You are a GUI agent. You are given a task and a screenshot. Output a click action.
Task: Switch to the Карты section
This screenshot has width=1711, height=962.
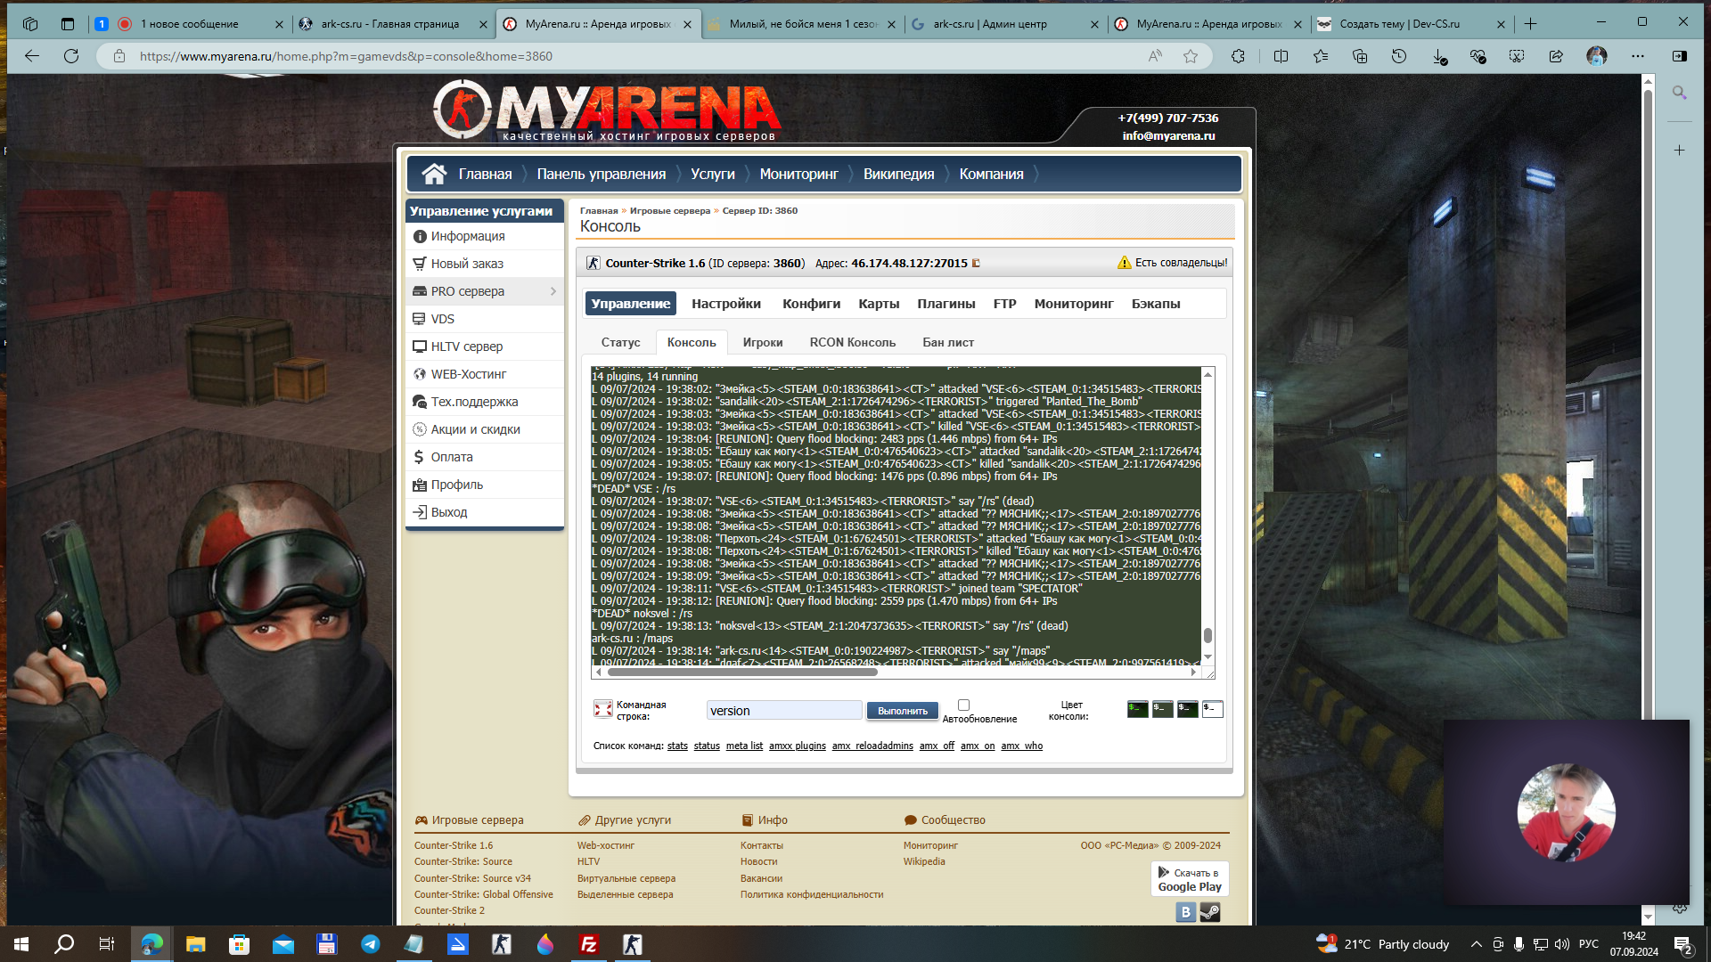879,304
